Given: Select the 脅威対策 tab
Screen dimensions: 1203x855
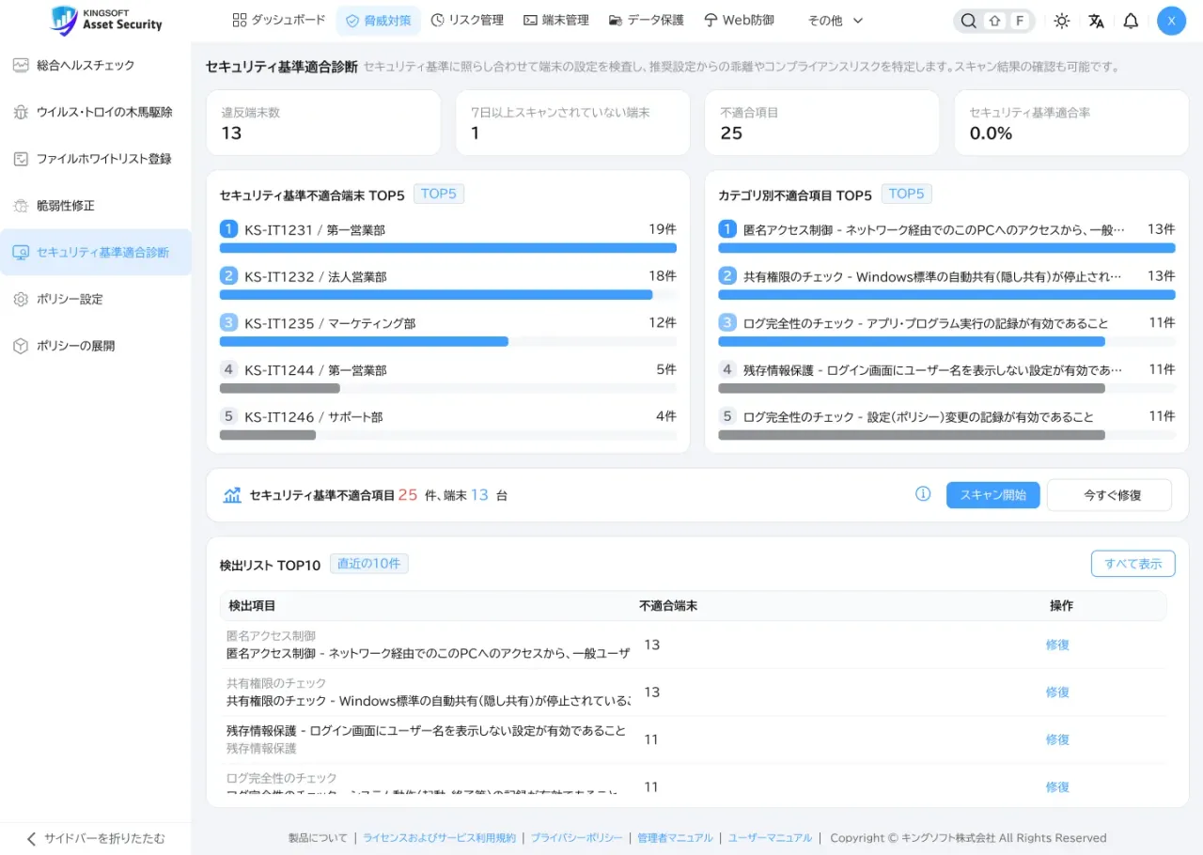Looking at the screenshot, I should [379, 21].
